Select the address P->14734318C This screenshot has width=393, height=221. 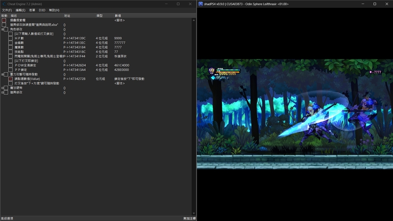coord(75,52)
